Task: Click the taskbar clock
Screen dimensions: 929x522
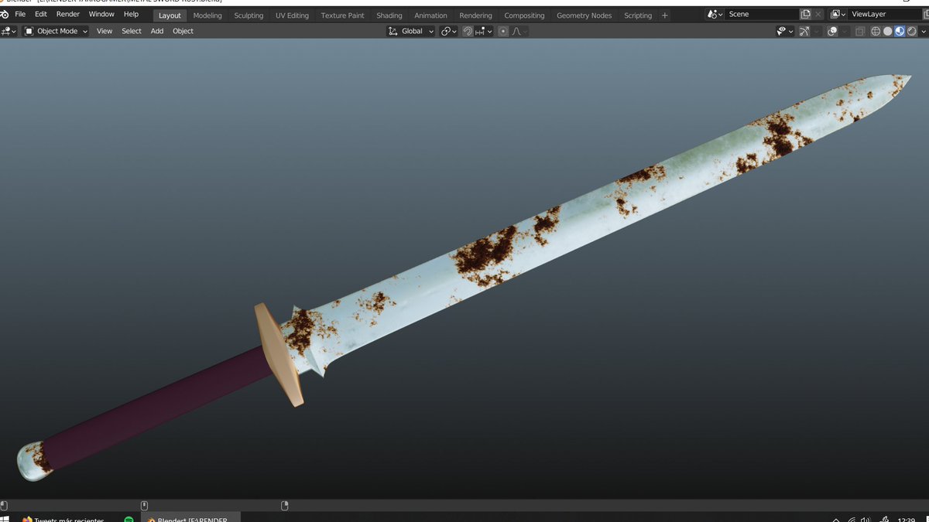Action: [x=907, y=519]
